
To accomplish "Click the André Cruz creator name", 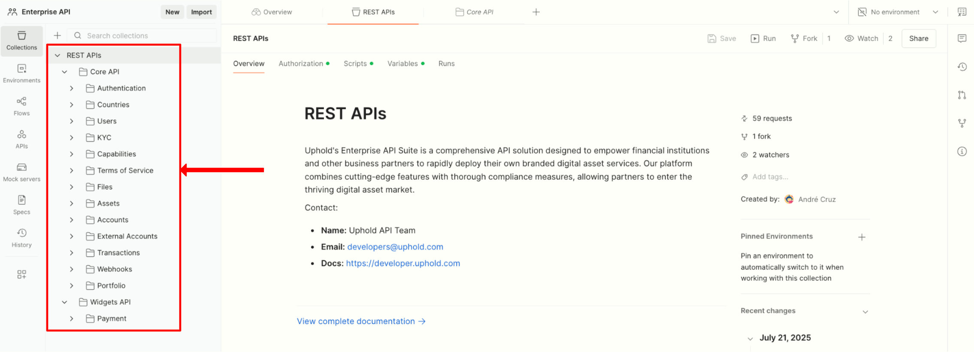I will tap(817, 199).
